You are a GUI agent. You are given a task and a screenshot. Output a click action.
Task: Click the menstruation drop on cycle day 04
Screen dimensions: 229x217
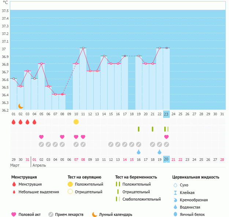[x=34, y=122]
